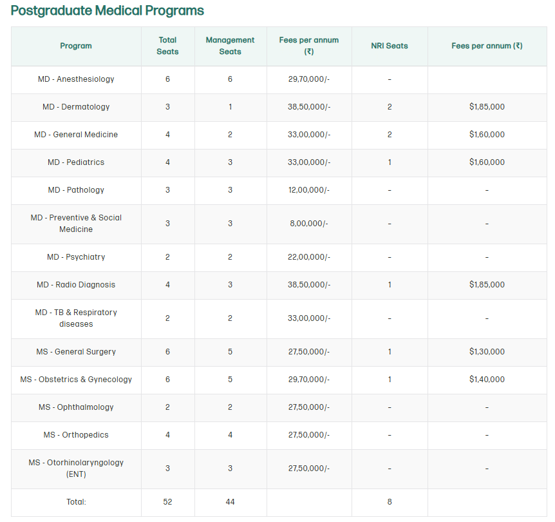The height and width of the screenshot is (522, 555).
Task: Click the MD - Dermatology program name
Action: 76,107
